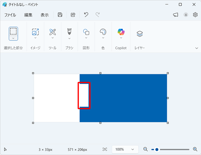Click the Paint app icon in title bar

[5, 4]
